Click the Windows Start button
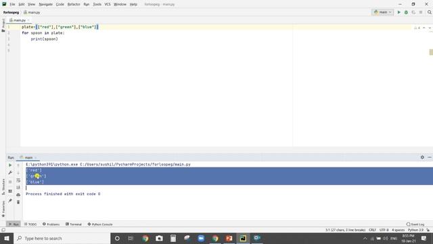Viewport: 433px width, 244px height. click(7, 238)
